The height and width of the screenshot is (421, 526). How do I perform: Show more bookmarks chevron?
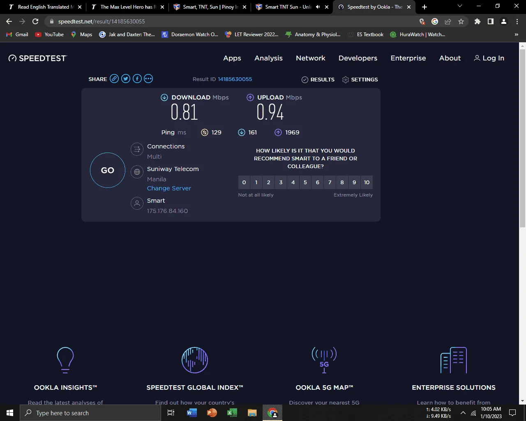[517, 35]
